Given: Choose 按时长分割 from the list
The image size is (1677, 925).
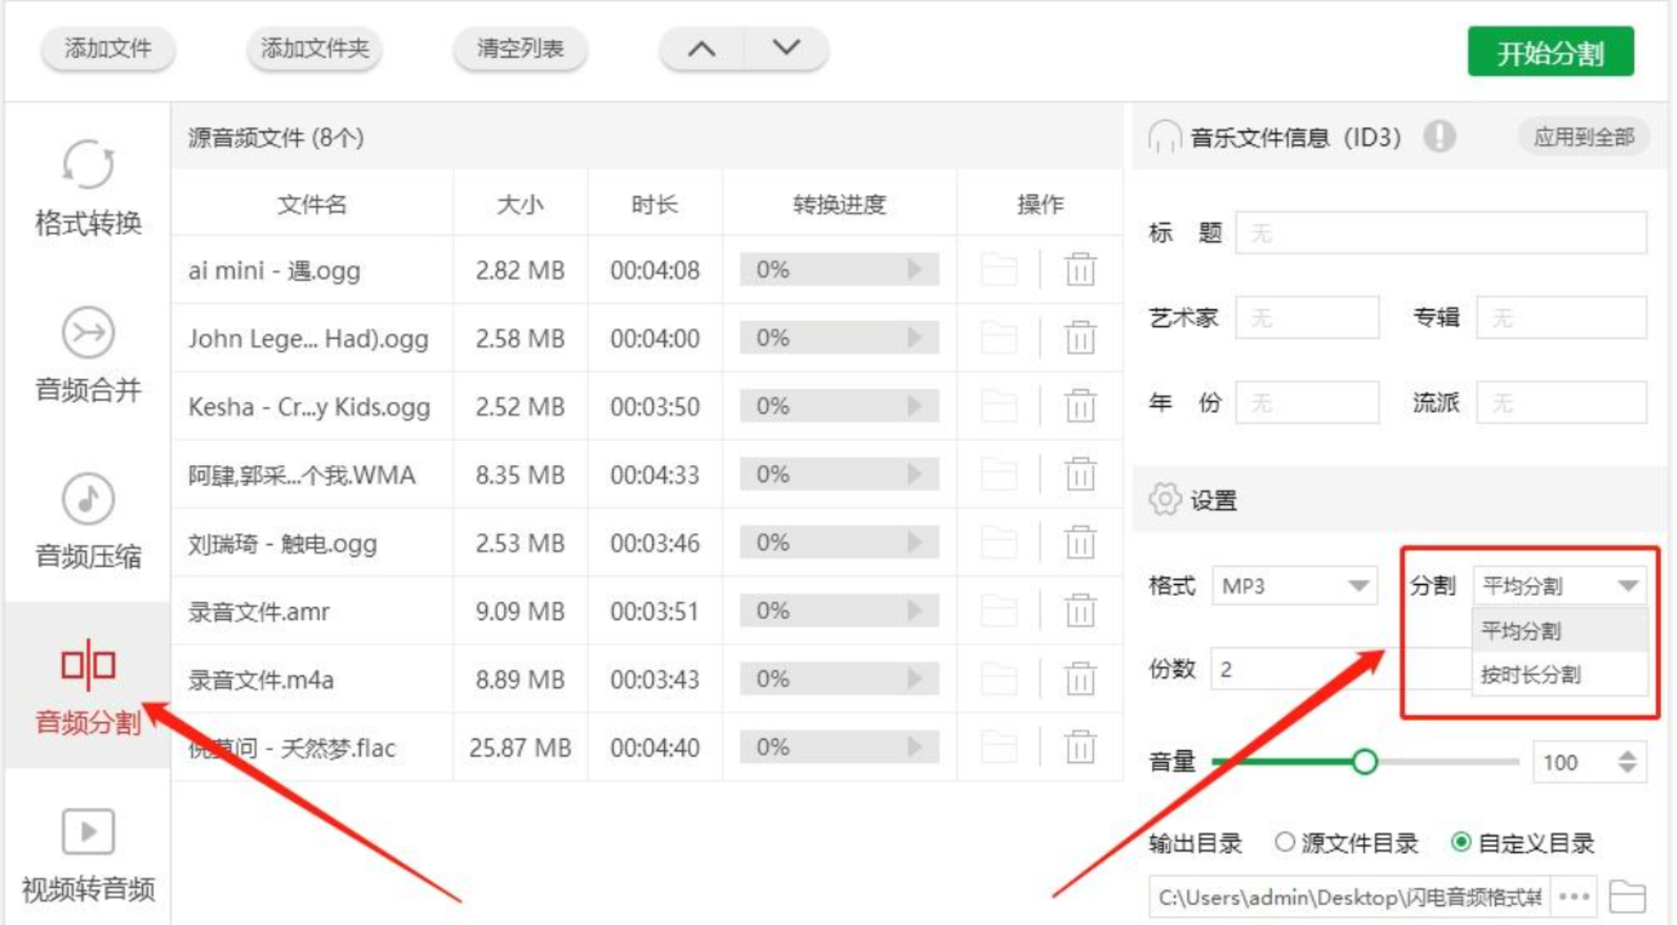Looking at the screenshot, I should point(1531,674).
